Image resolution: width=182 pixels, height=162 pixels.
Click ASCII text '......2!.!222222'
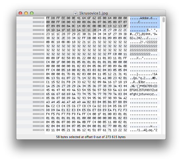coord(143,42)
